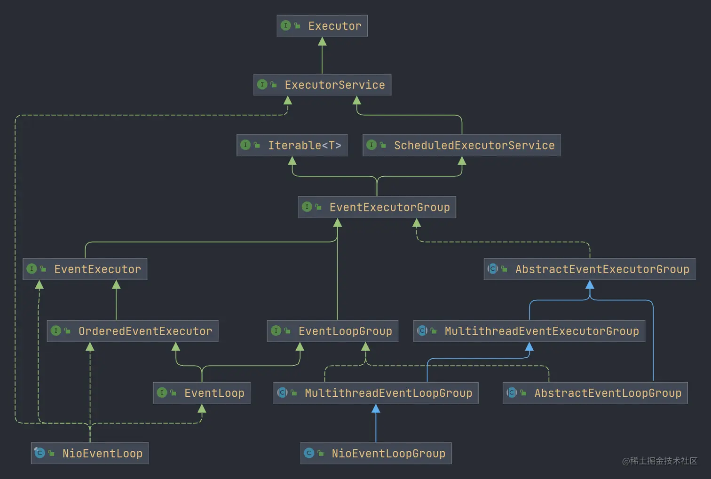Click the NioEventLoop node label
This screenshot has height=479, width=711.
point(103,453)
